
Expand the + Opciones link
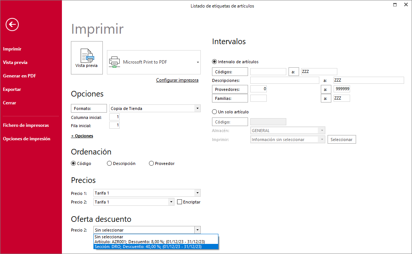pos(82,136)
